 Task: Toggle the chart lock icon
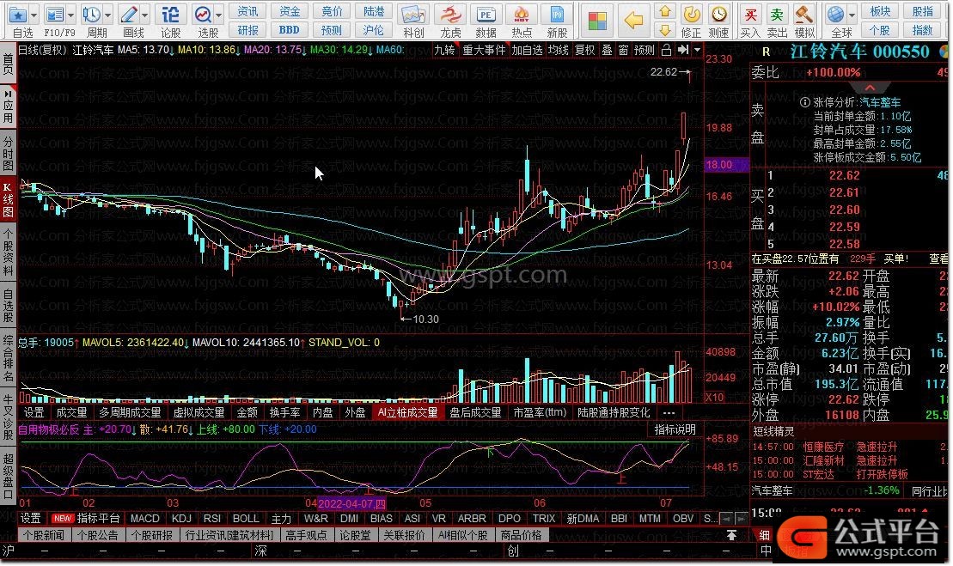[666, 50]
